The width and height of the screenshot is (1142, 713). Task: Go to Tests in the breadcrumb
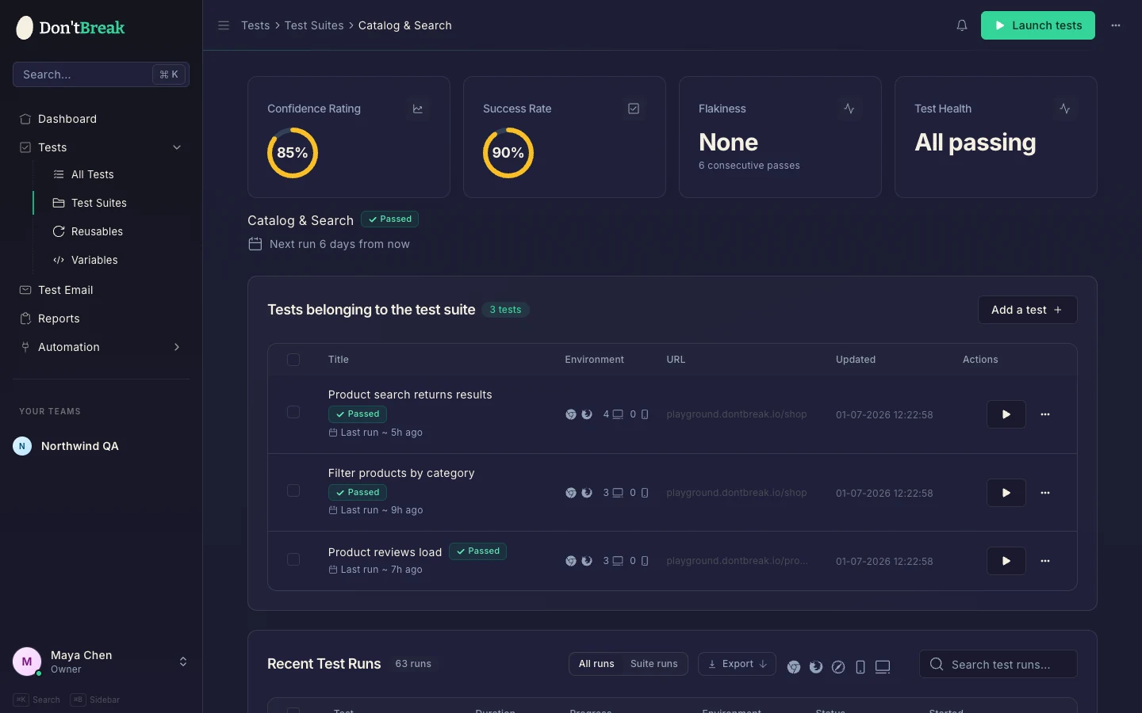click(255, 25)
